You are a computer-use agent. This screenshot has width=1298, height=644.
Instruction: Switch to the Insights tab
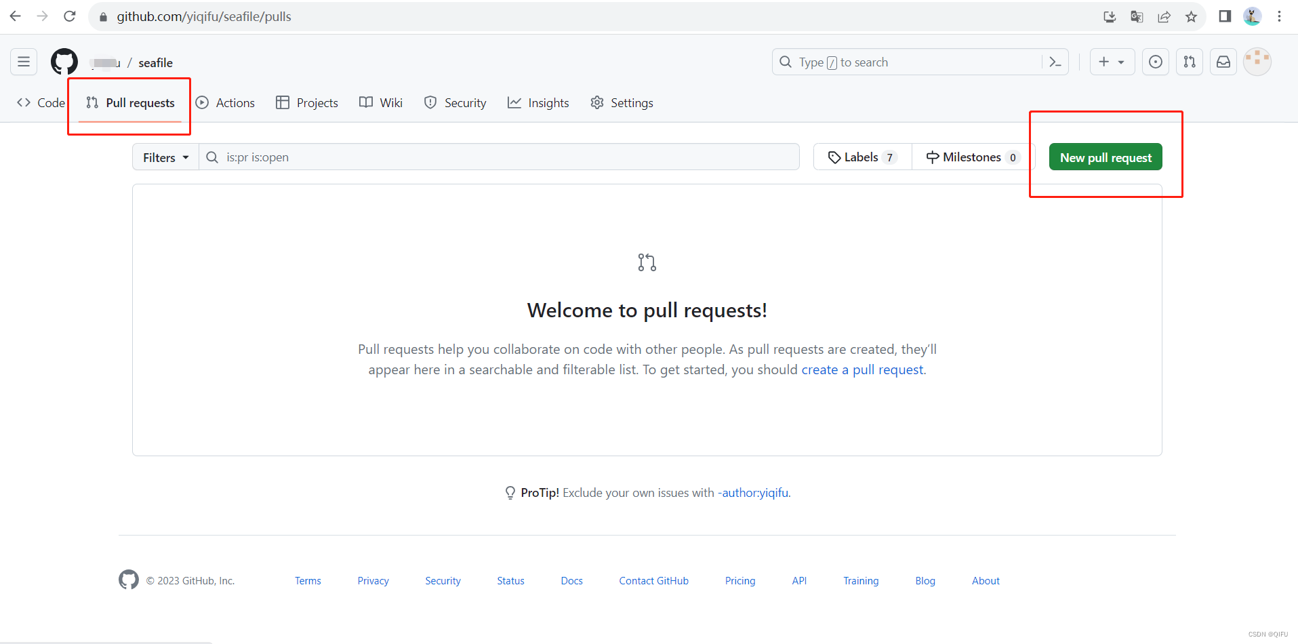coord(538,102)
